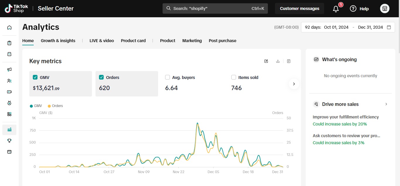This screenshot has height=186, width=400.
Task: Open the Product card tab
Action: tap(133, 41)
